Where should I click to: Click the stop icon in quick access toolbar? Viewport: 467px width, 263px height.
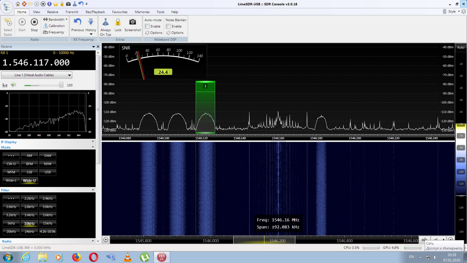coord(43,4)
